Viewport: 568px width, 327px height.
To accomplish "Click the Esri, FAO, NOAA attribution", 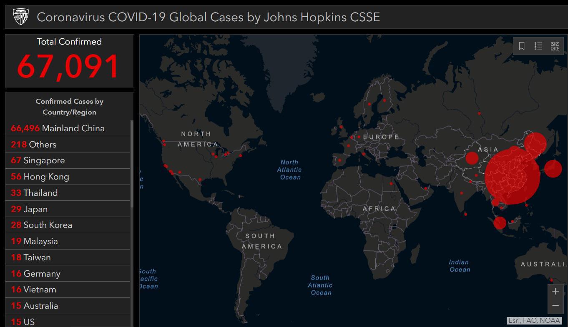I will click(534, 321).
